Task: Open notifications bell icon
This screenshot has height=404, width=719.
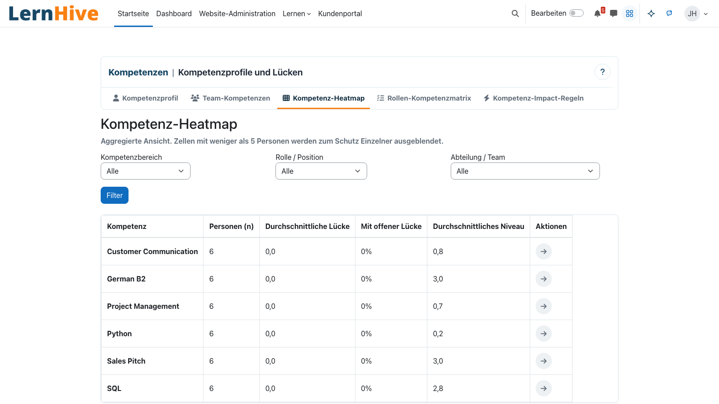Action: point(597,13)
